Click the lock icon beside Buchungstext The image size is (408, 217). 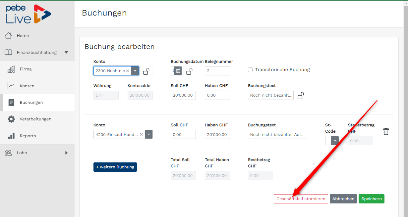pos(301,96)
